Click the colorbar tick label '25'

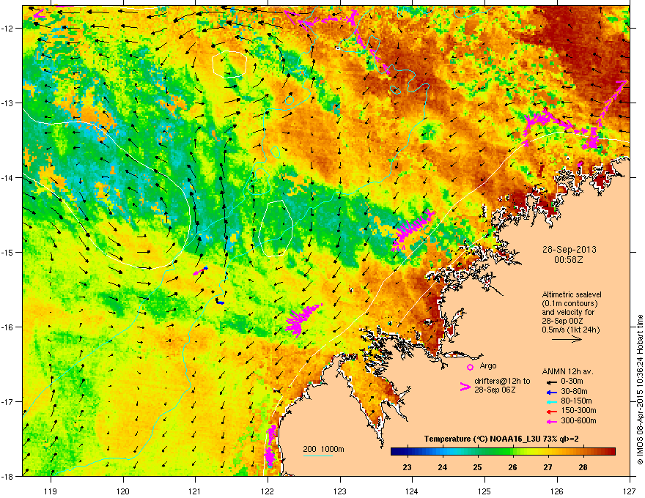point(477,467)
